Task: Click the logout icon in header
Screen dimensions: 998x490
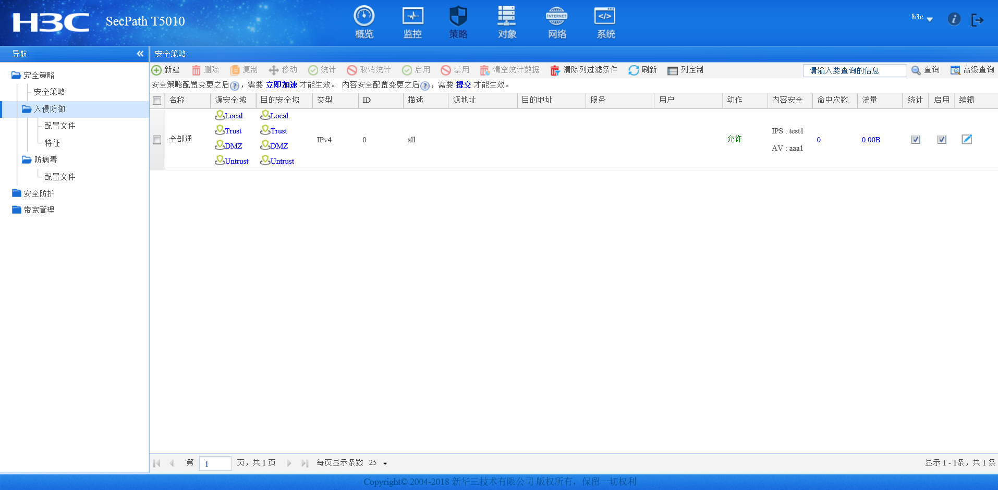Action: (x=977, y=20)
